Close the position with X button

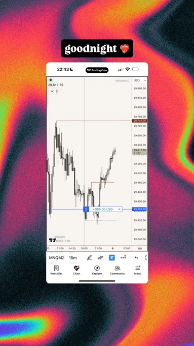tap(120, 209)
